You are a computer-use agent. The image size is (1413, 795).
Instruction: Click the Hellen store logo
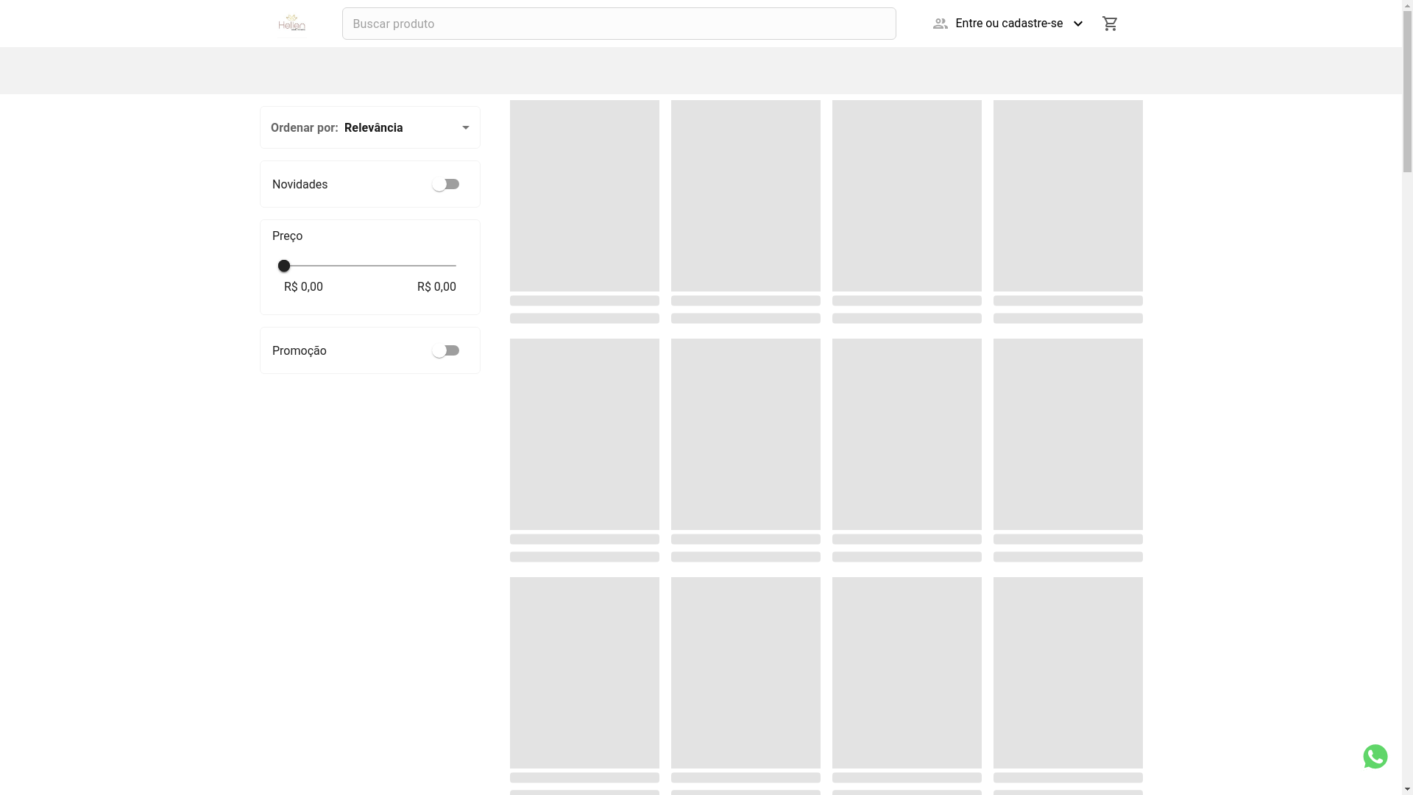click(291, 24)
